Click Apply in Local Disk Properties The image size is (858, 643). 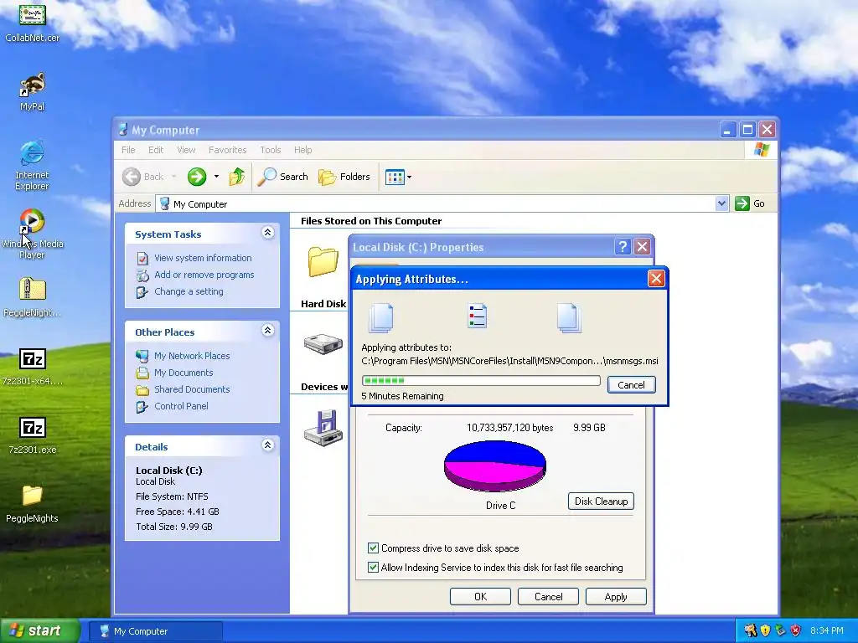pyautogui.click(x=616, y=596)
